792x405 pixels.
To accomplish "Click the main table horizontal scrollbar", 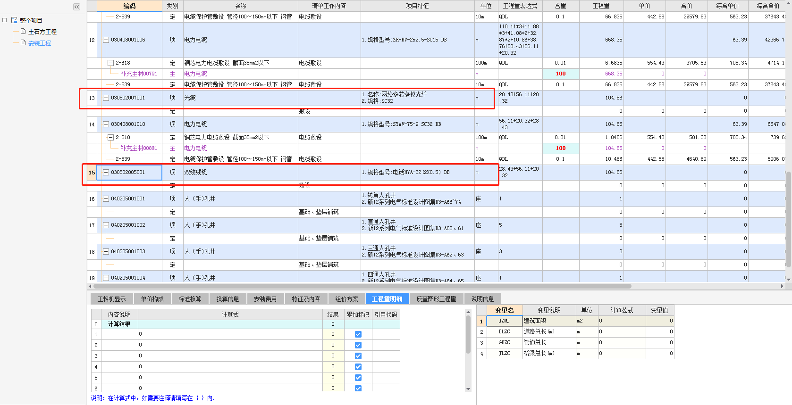I will [362, 286].
